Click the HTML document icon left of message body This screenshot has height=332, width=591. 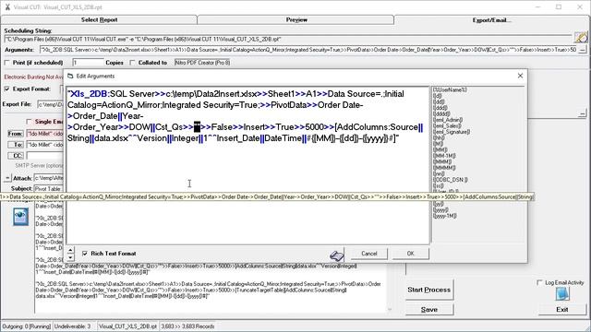coord(20,218)
